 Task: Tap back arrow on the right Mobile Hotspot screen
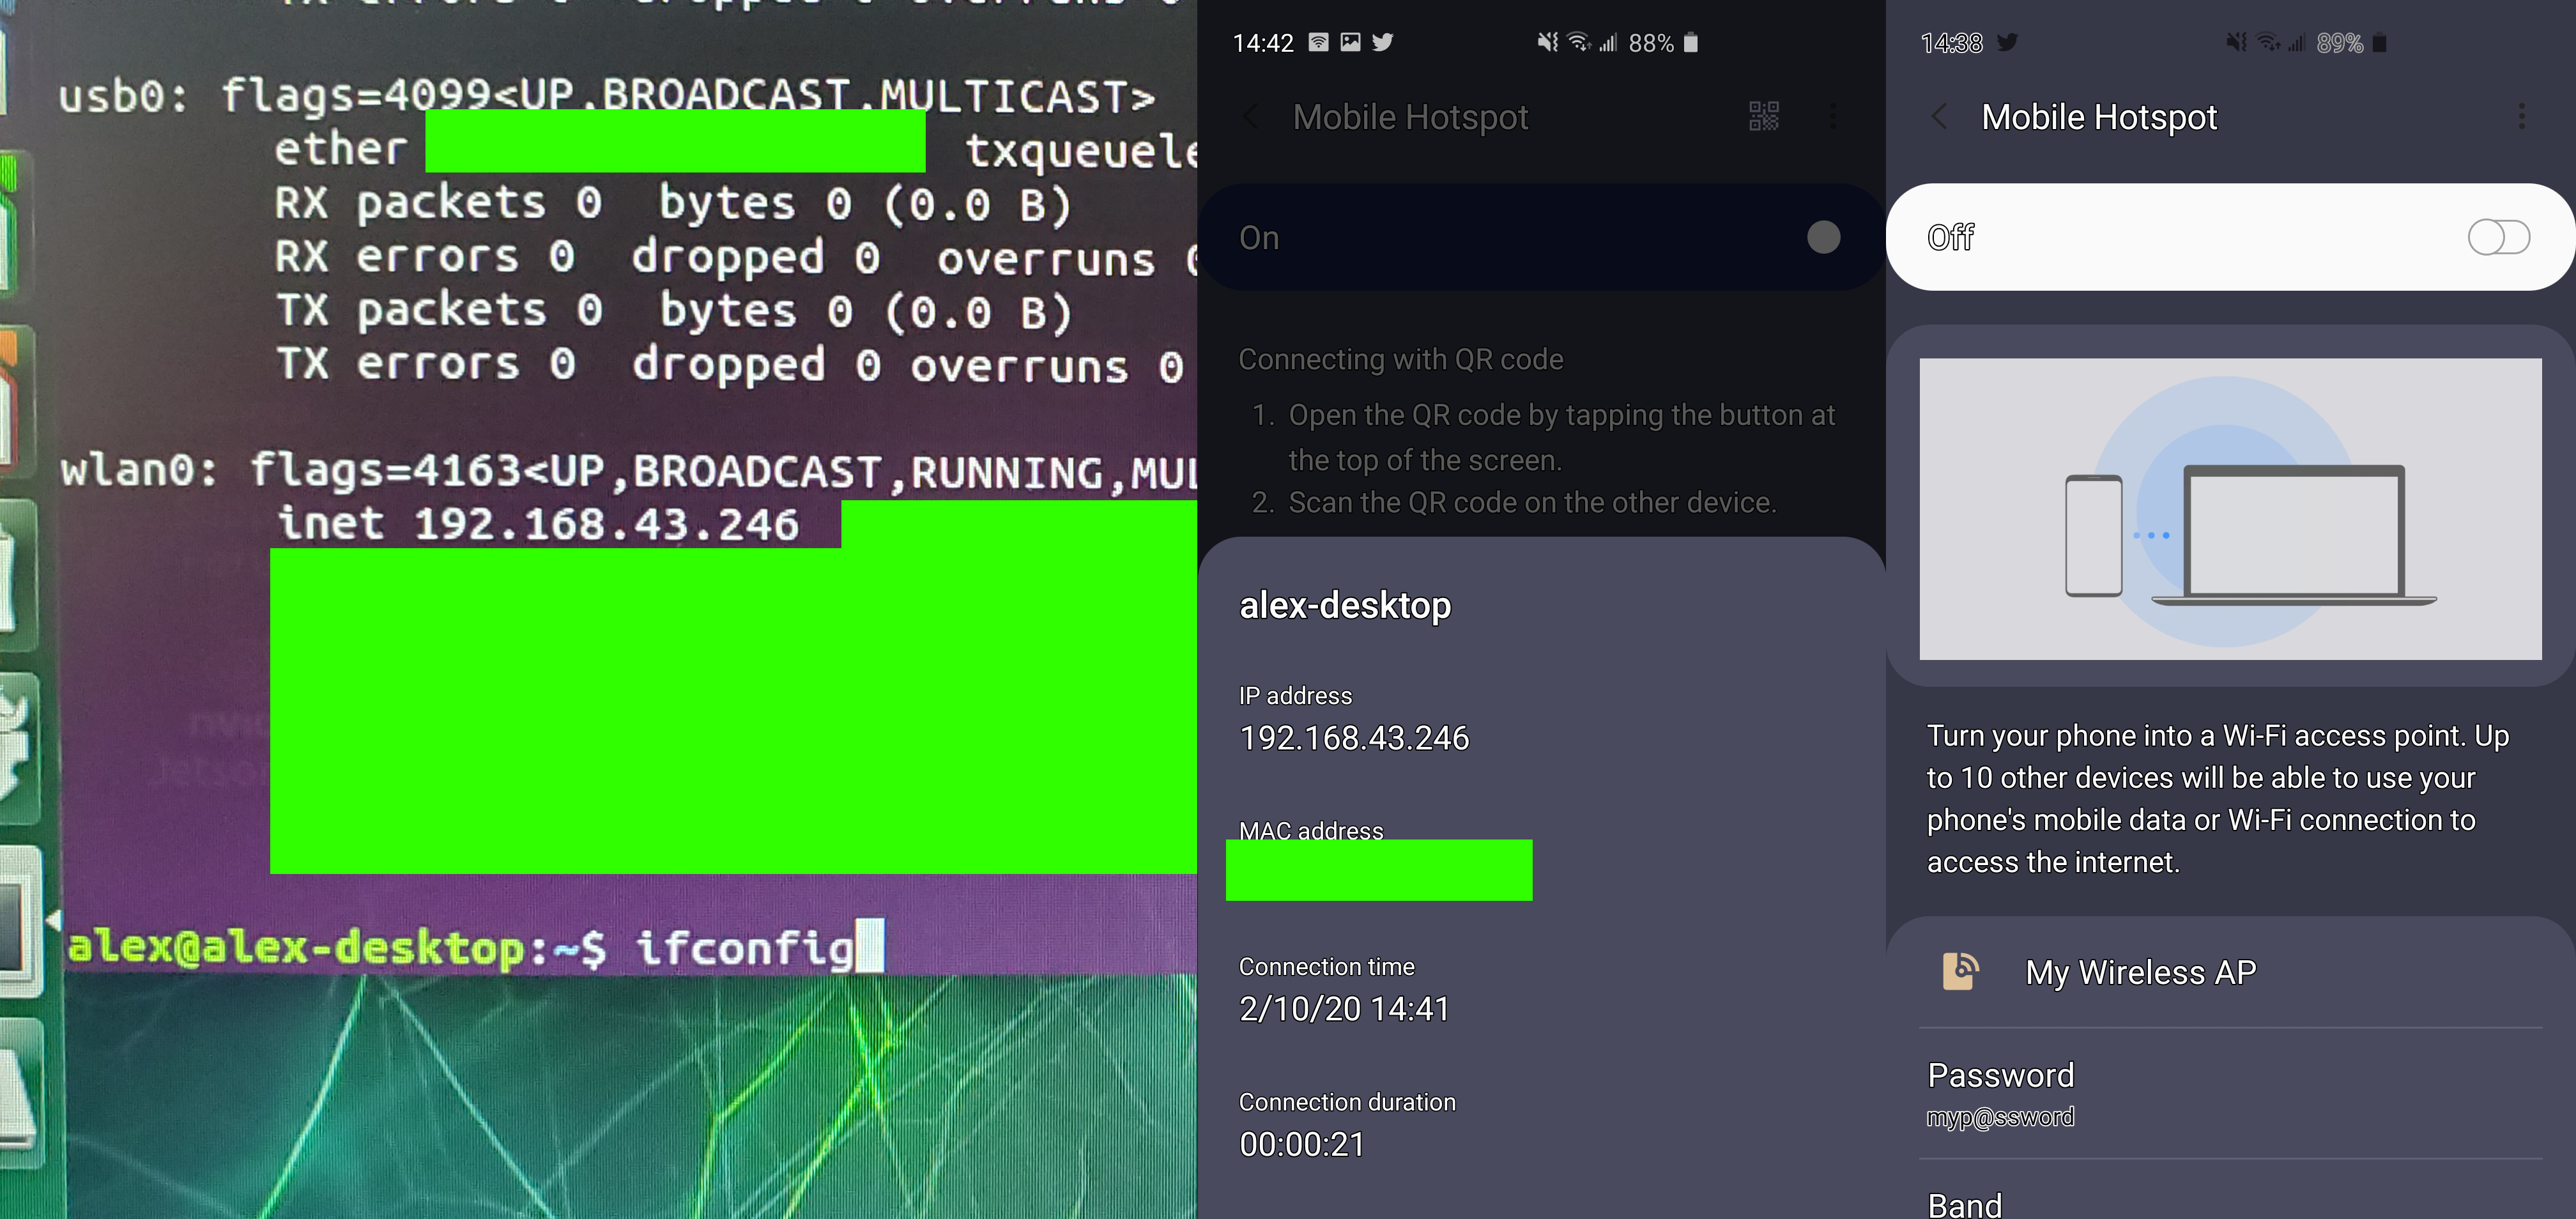pos(1939,117)
